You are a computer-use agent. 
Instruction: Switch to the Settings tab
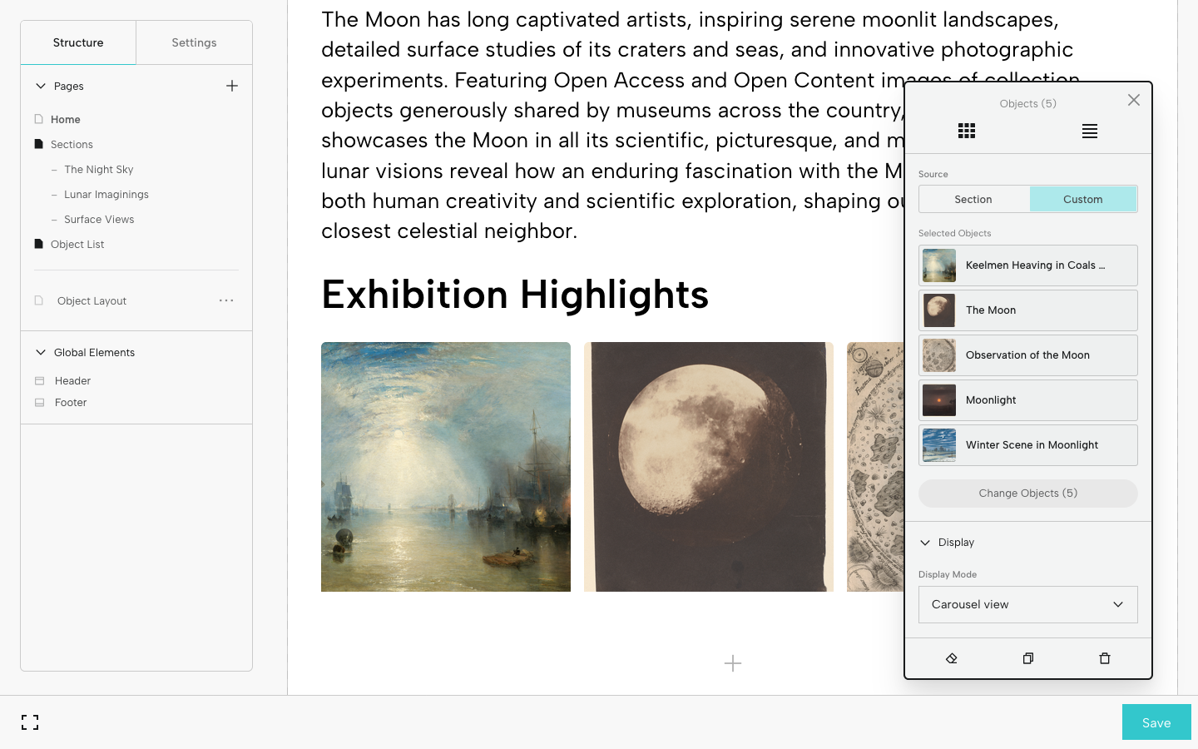194,42
